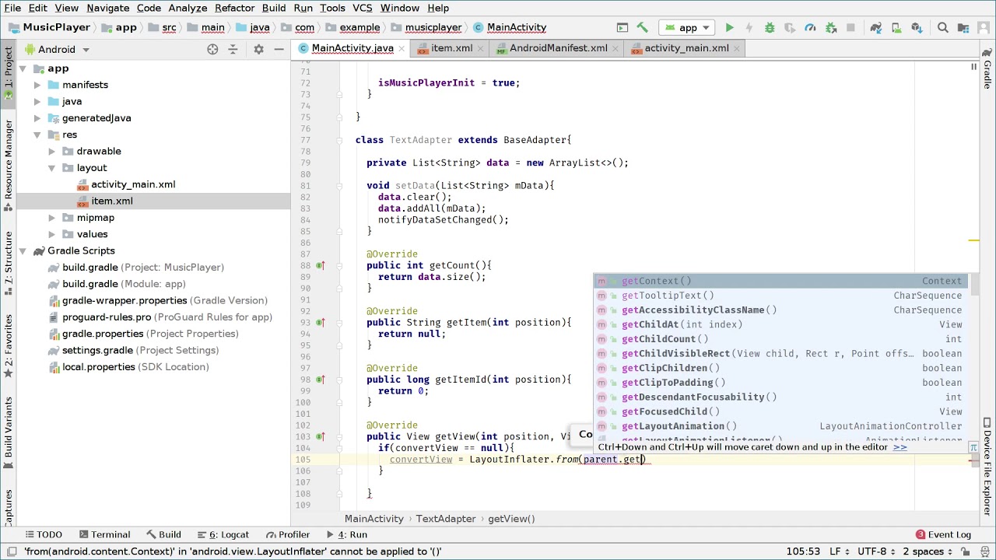Click the Make Project hammer icon

642,28
